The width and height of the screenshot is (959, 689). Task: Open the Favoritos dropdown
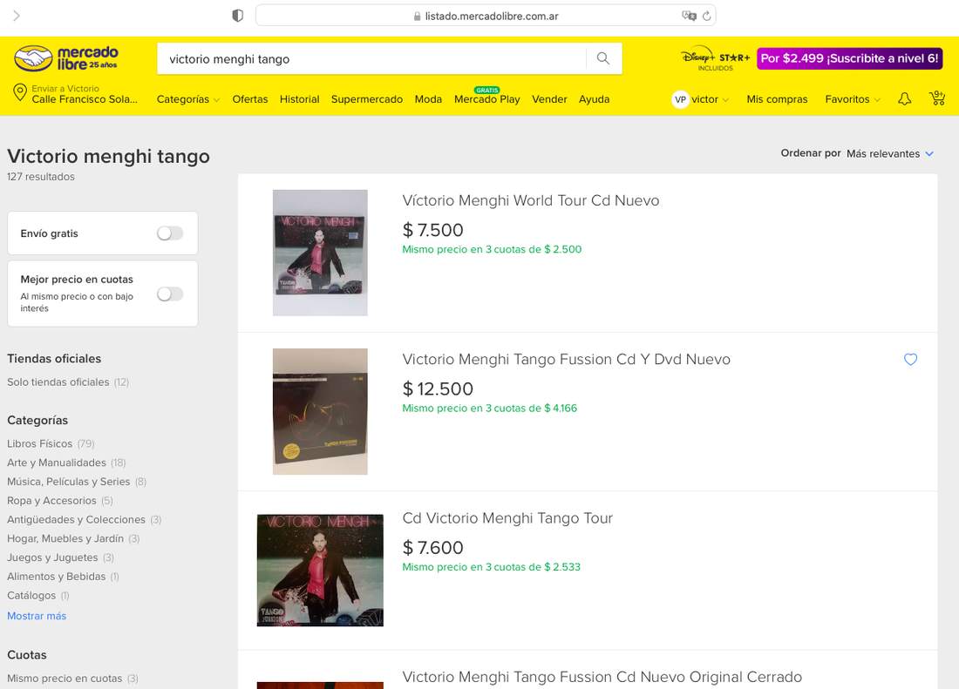pyautogui.click(x=853, y=99)
